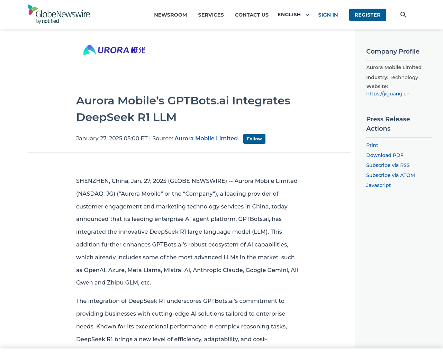Click the Aurora company logo image
This screenshot has width=443, height=354.
coord(114,50)
